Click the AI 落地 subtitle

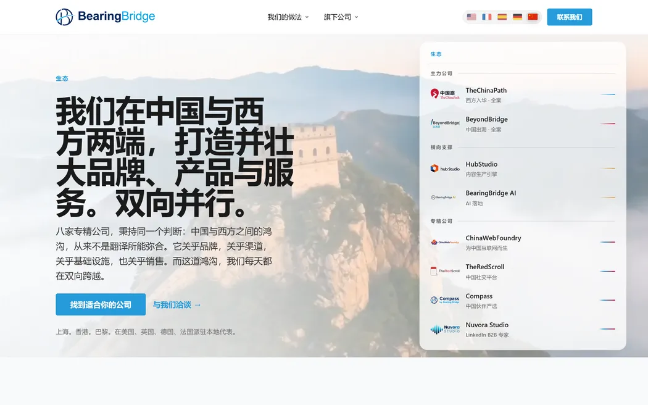473,203
